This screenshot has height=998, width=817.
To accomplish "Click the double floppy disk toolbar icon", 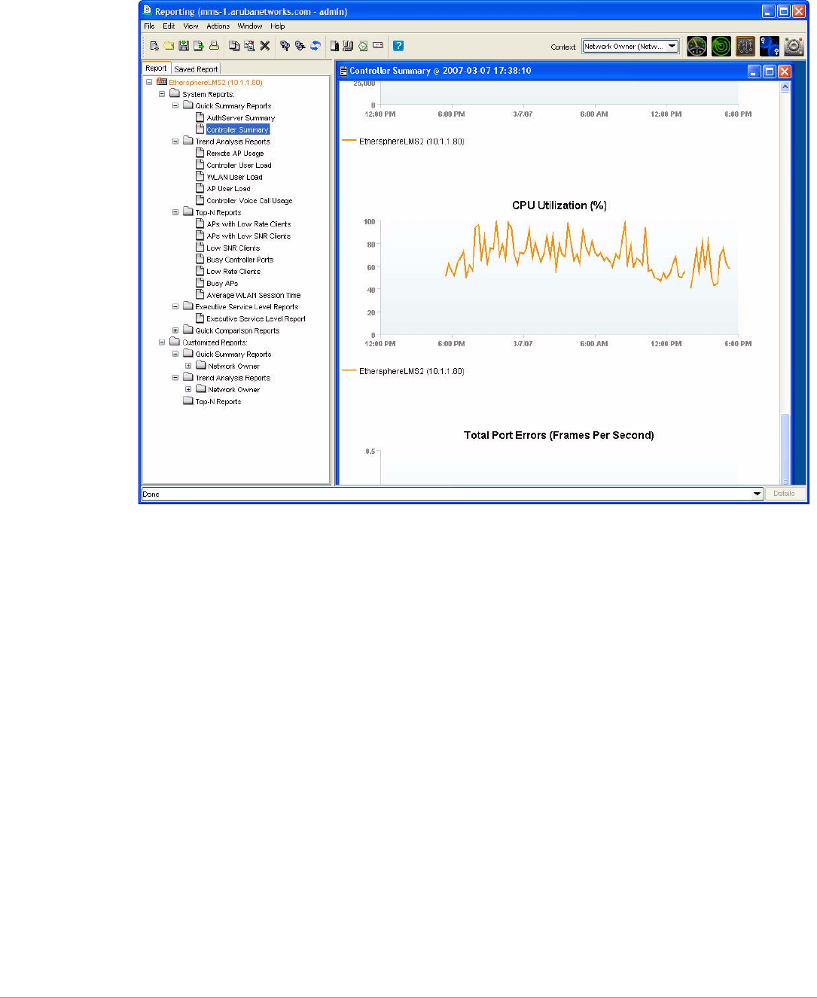I will click(348, 46).
